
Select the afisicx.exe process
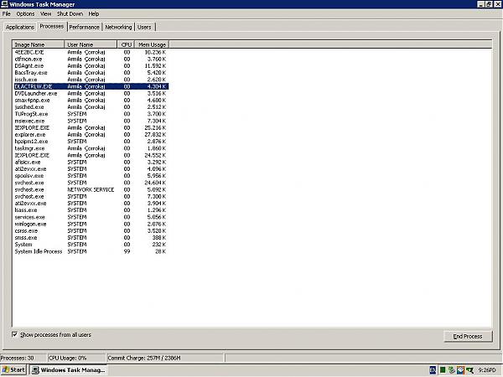coord(91,163)
